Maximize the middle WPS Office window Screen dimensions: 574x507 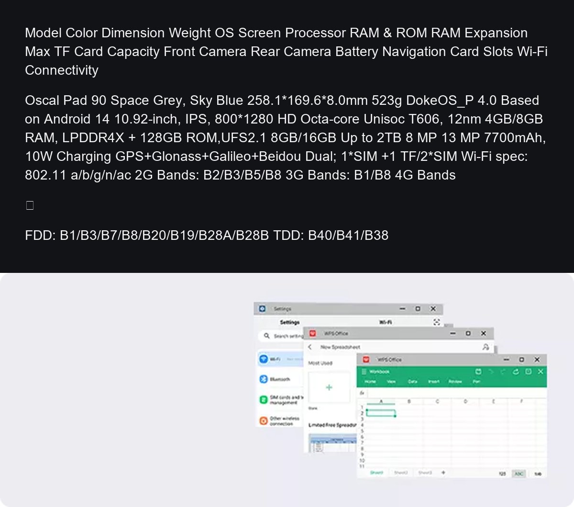point(468,333)
